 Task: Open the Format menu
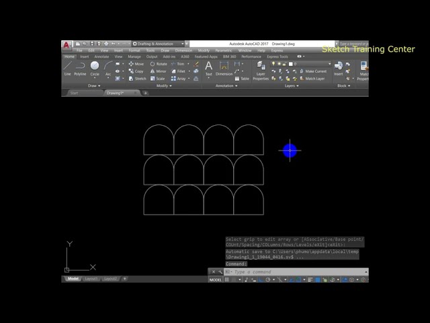pyautogui.click(x=134, y=50)
